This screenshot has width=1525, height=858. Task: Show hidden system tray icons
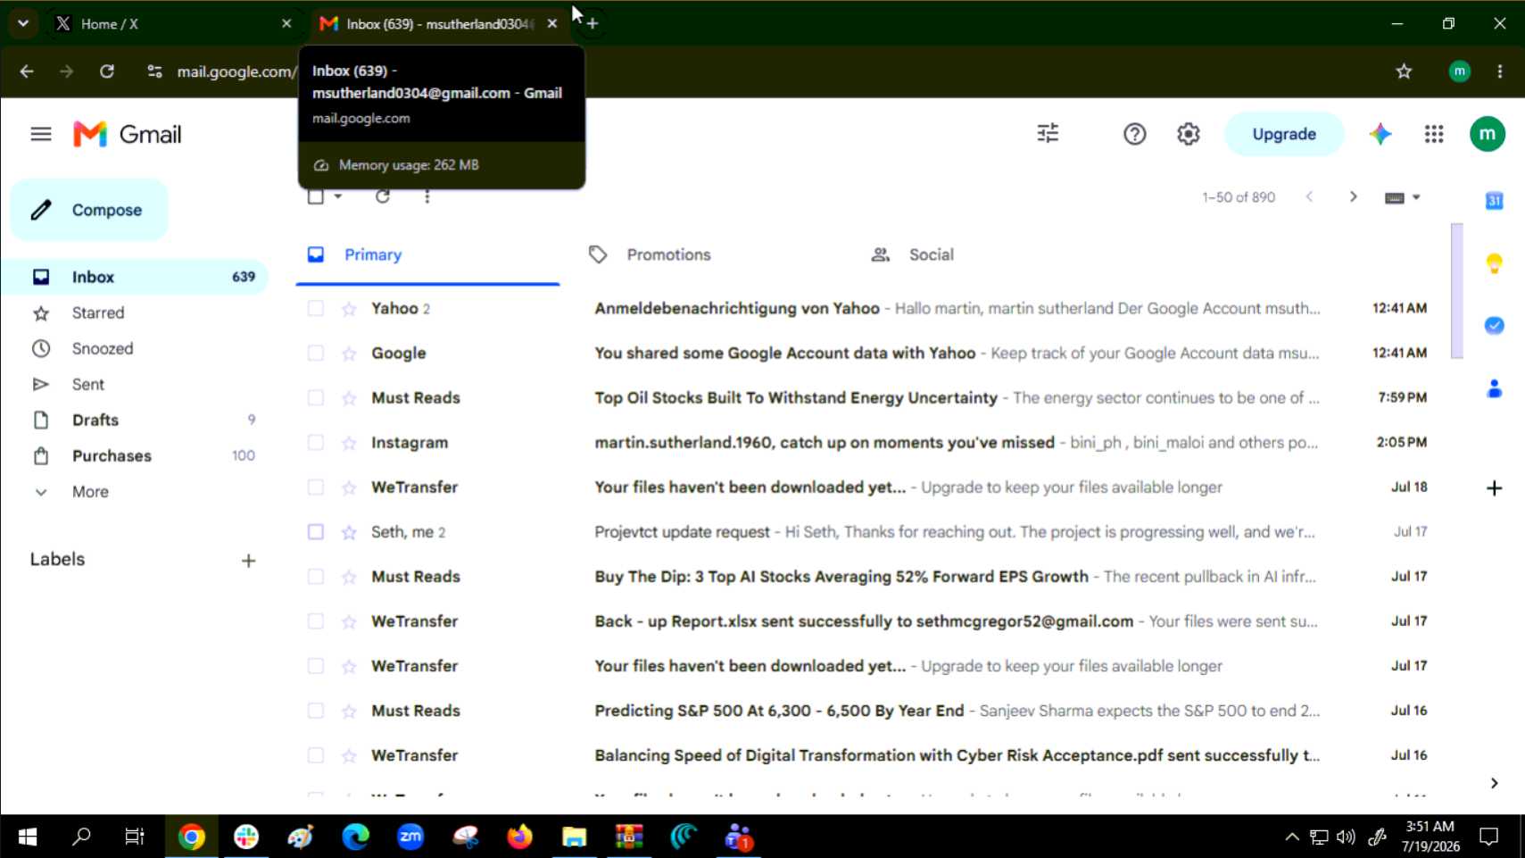pyautogui.click(x=1291, y=837)
